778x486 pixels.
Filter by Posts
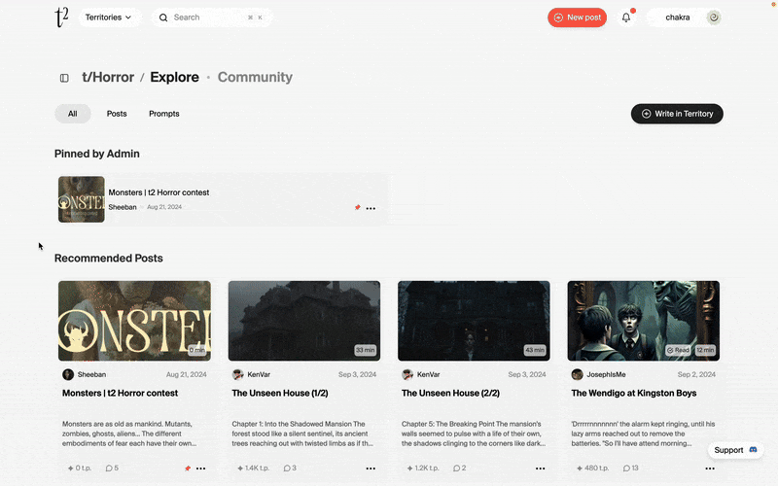[x=117, y=114]
